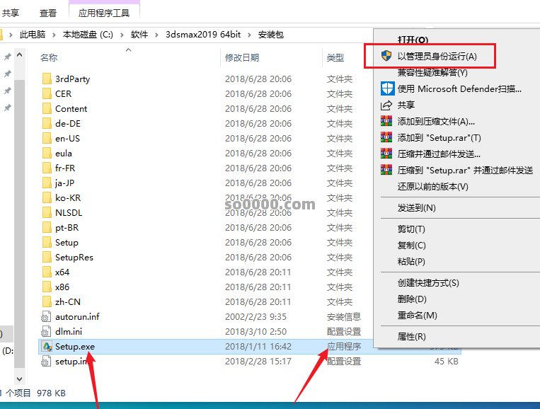Screen dimensions: 540x409
Task: Choose 以管理员身份运行(A) from context menu
Action: [x=437, y=56]
